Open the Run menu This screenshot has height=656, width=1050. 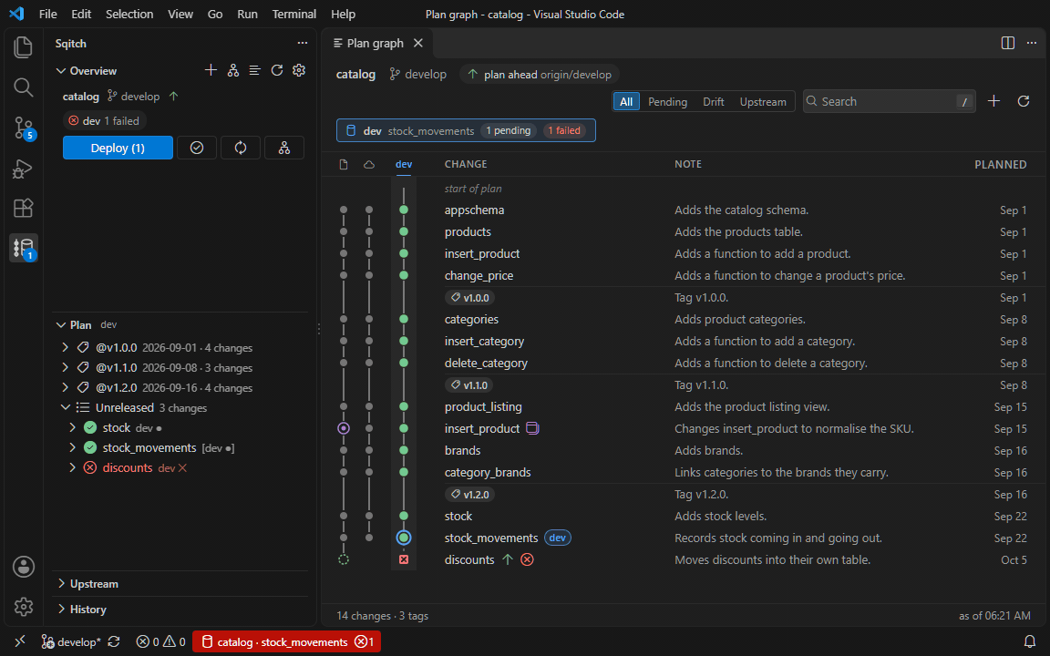[x=247, y=14]
